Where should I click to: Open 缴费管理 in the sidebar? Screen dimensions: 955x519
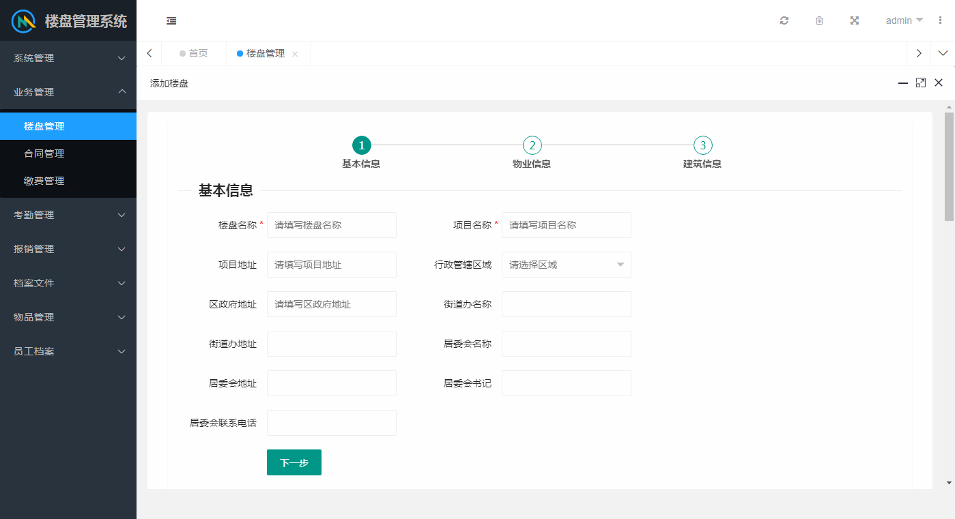coord(44,181)
